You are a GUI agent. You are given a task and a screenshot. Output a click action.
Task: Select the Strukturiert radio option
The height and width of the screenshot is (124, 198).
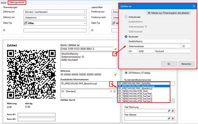(126, 37)
